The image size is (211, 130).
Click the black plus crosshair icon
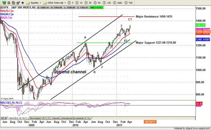[x=23, y=3]
